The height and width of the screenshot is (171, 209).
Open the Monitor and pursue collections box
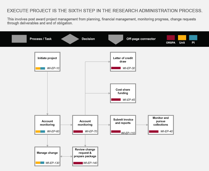click(x=161, y=125)
